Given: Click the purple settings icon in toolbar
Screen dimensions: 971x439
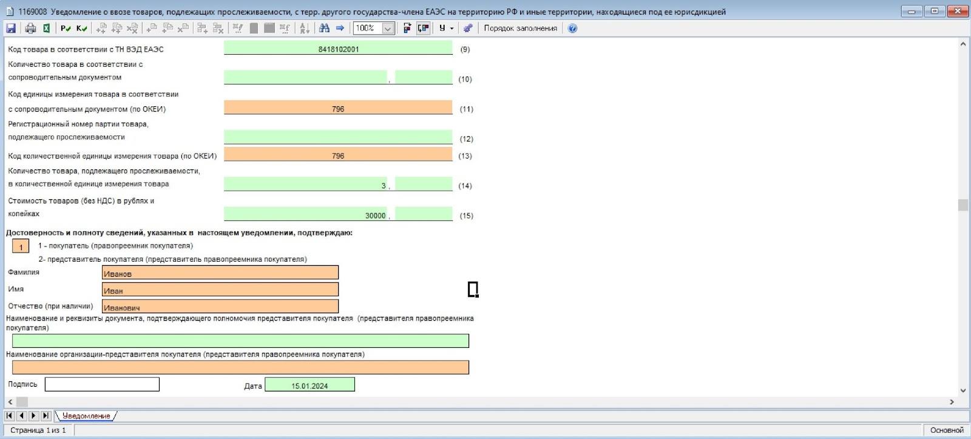Looking at the screenshot, I should (467, 28).
